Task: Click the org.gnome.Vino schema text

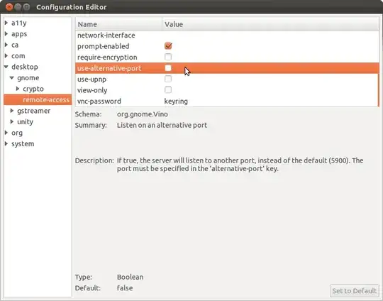Action: 143,114
